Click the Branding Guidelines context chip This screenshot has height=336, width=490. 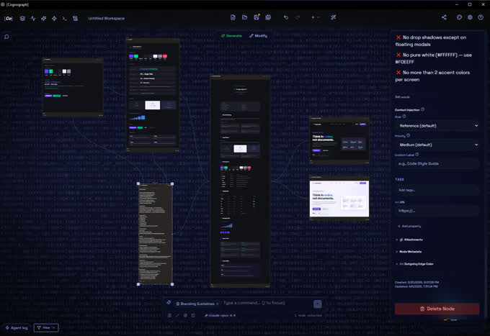pos(195,304)
